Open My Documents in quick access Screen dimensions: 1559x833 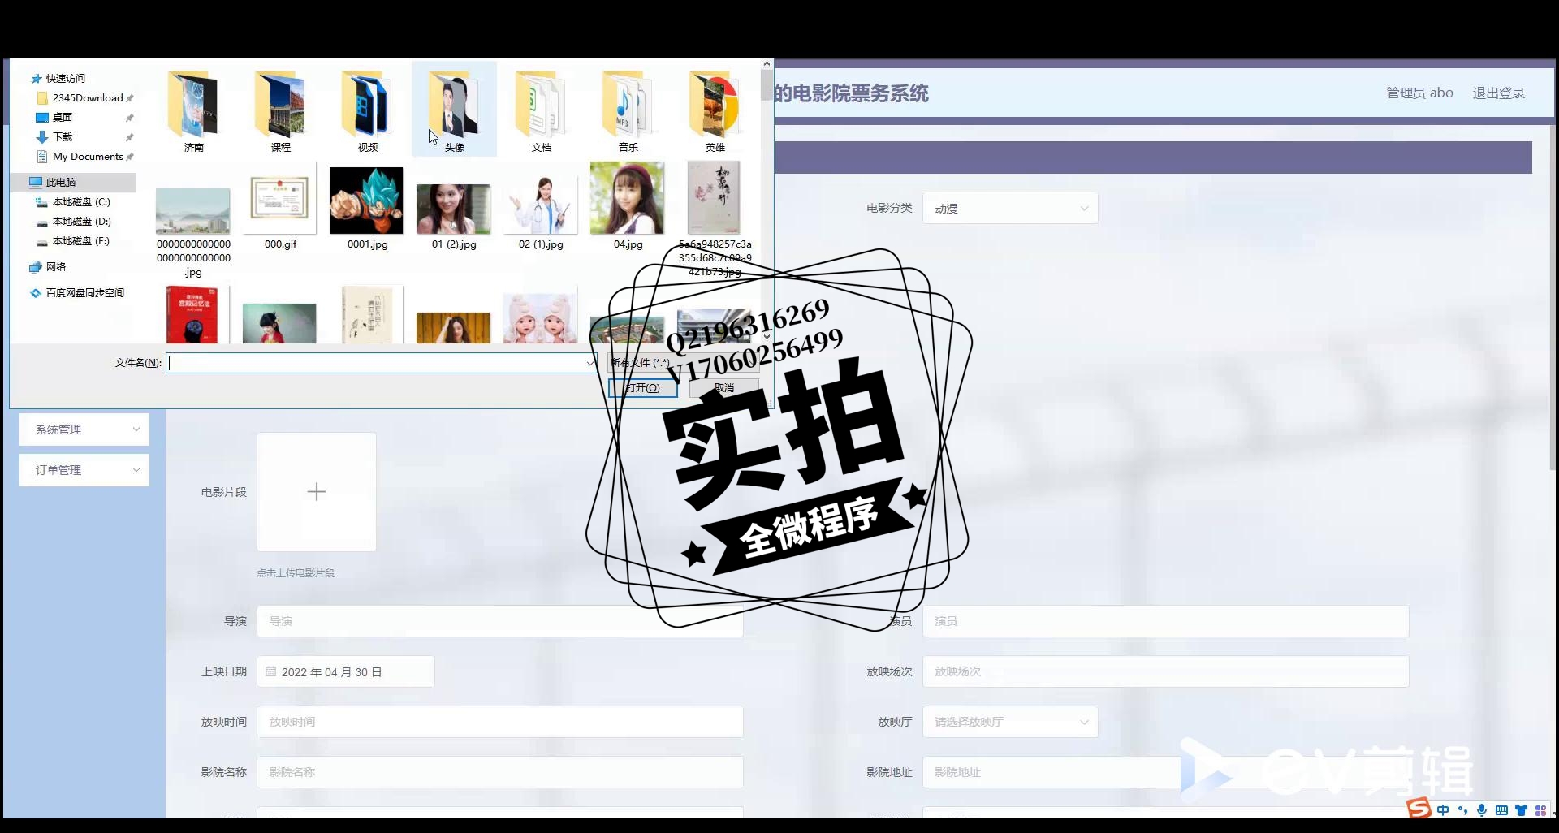(87, 157)
